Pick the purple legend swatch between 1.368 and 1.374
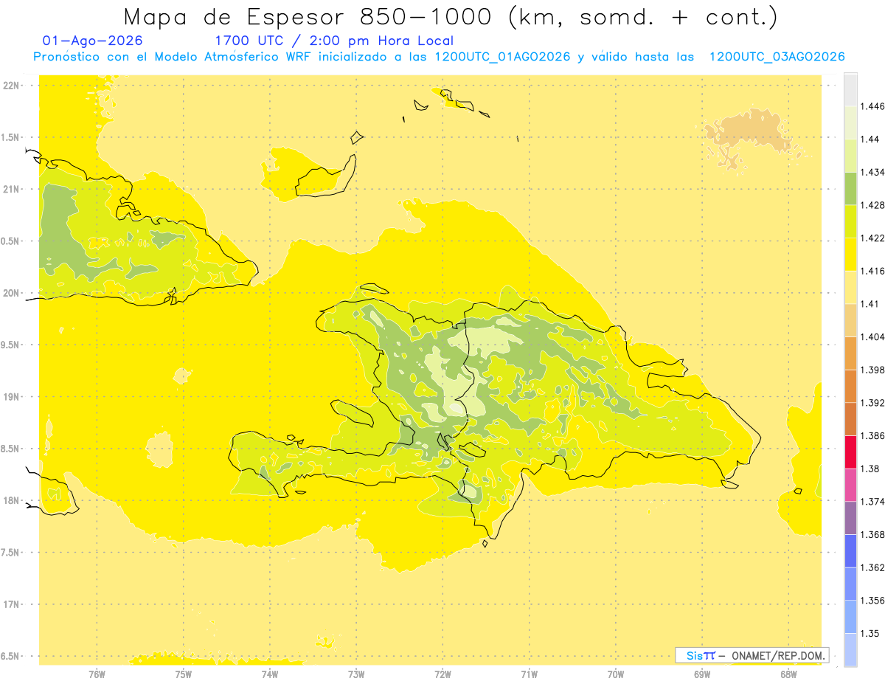 tap(850, 517)
